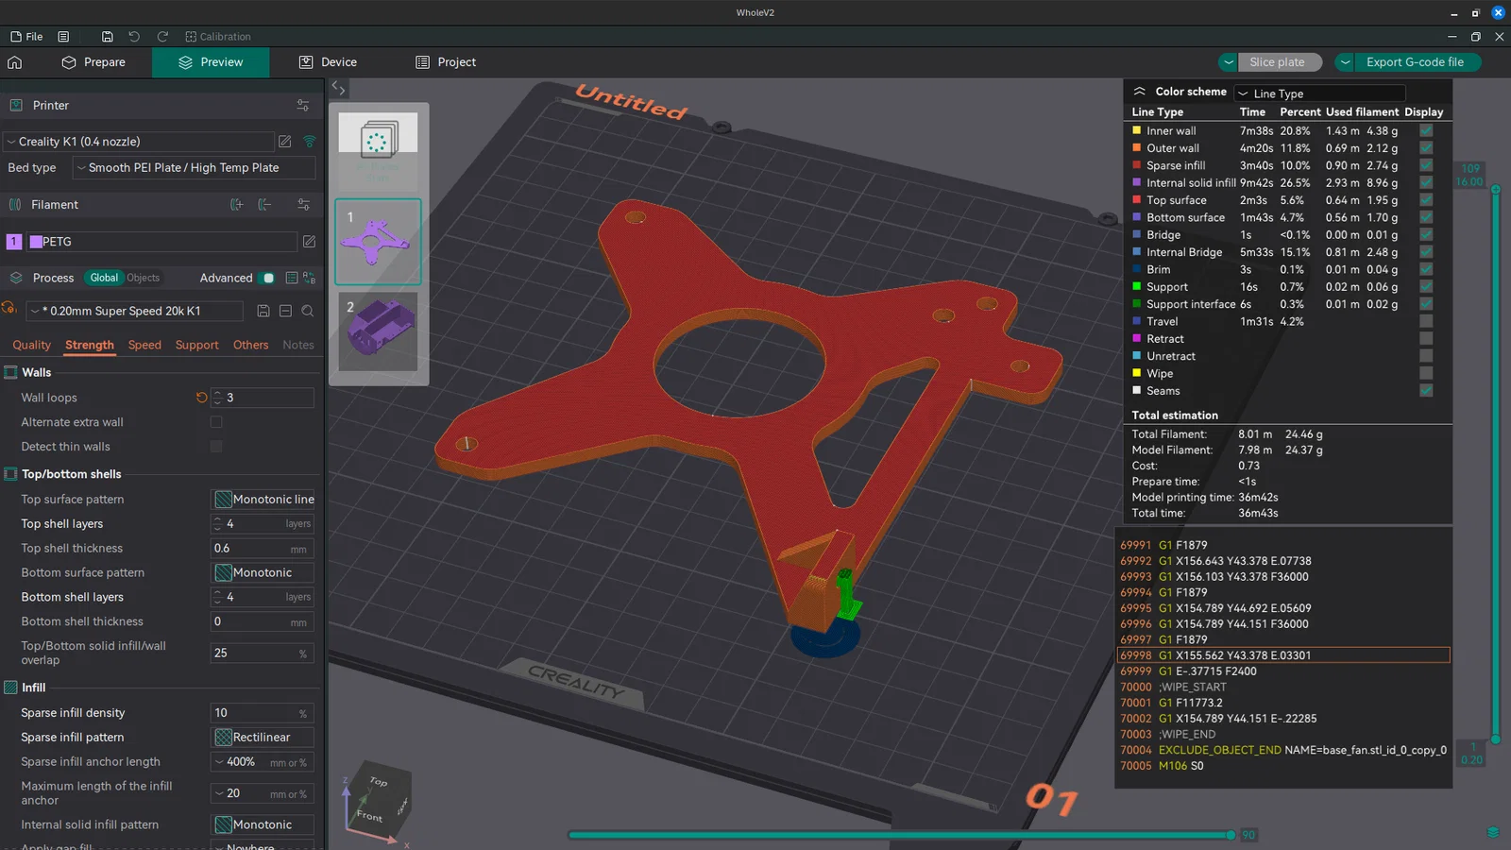Image resolution: width=1511 pixels, height=850 pixels.
Task: Click the printer Wi-Fi connection icon
Action: point(309,142)
